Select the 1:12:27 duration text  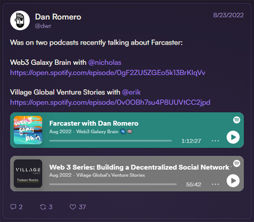(x=191, y=141)
